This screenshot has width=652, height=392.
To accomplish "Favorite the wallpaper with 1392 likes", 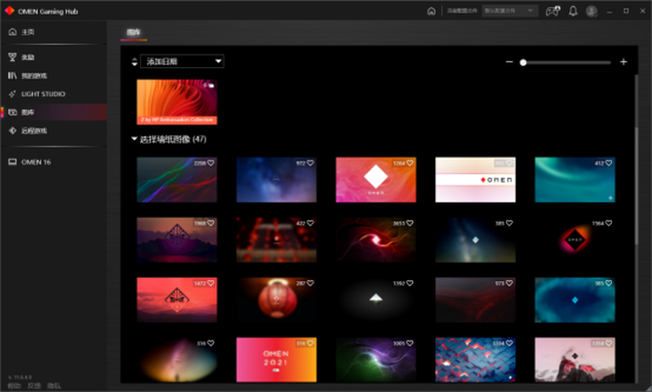I will coord(410,283).
